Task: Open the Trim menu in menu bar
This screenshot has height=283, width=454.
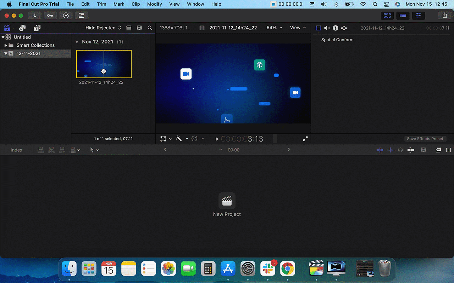Action: pyautogui.click(x=101, y=4)
